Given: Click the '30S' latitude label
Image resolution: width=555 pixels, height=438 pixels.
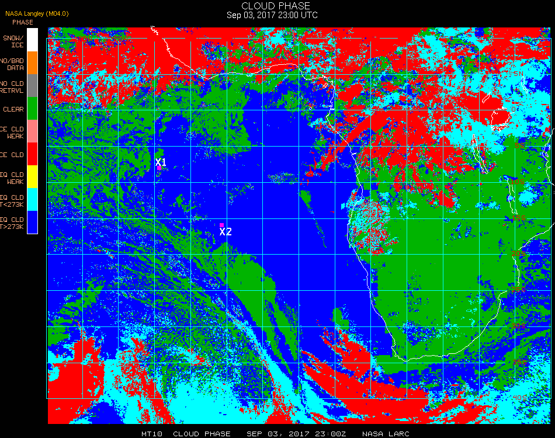Looking at the screenshot, I should (x=519, y=326).
